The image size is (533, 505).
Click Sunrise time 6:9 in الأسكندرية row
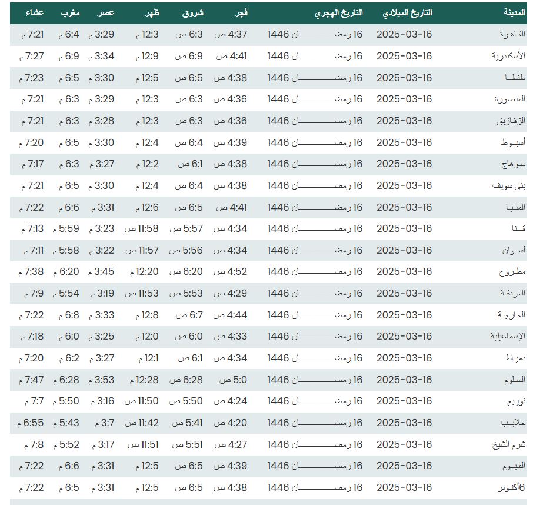click(189, 56)
